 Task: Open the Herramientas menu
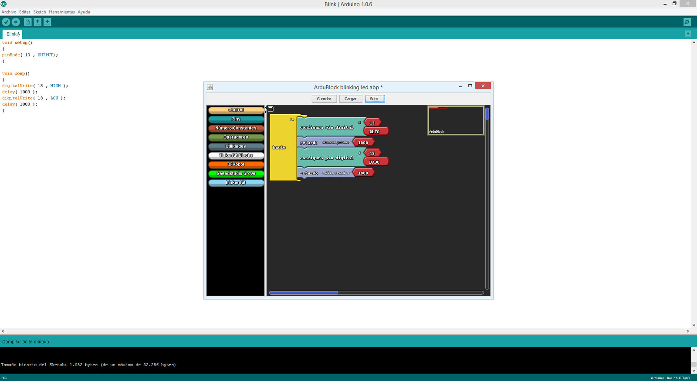pyautogui.click(x=62, y=12)
